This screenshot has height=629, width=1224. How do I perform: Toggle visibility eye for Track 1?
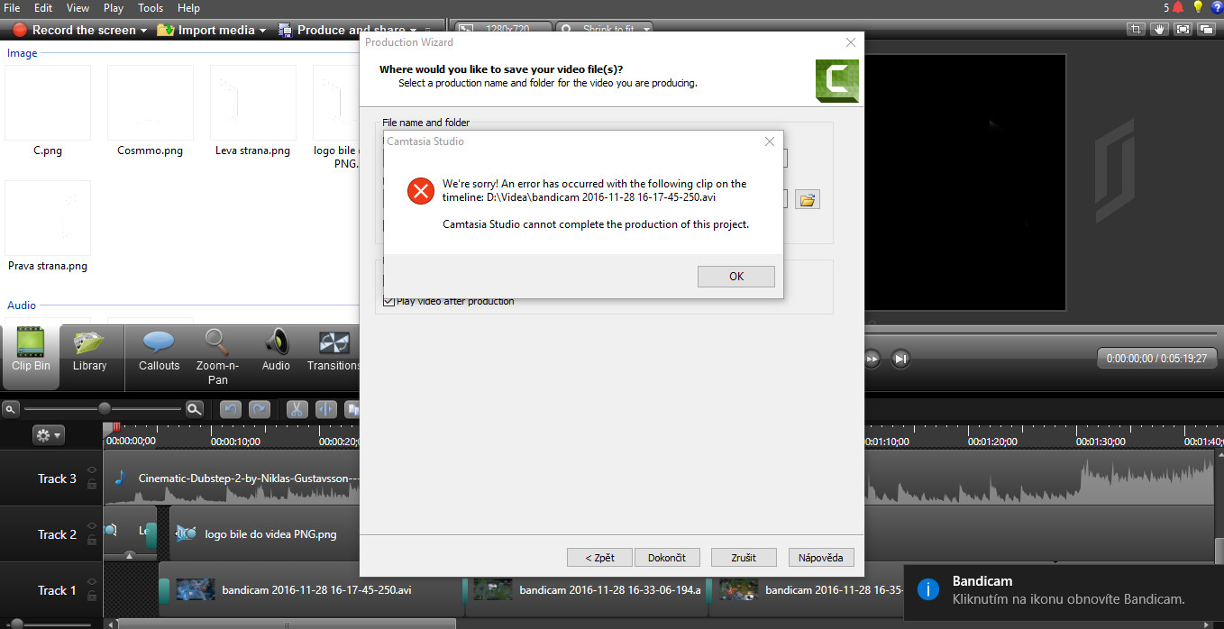tap(92, 582)
